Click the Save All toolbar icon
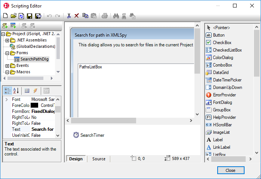Screen dimensions: 261x179 point(38,16)
